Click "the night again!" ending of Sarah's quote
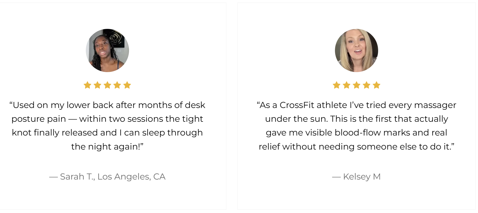 pos(107,147)
